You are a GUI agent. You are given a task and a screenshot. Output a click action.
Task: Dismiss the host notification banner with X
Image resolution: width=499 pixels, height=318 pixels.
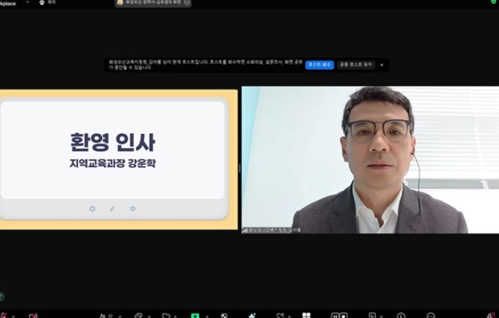382,64
